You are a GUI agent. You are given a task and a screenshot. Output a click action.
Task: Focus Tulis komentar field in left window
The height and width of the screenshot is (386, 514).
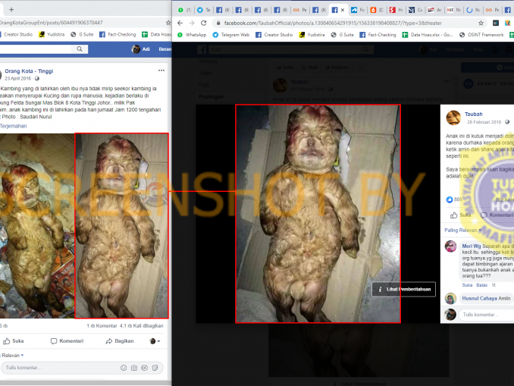coord(82,368)
